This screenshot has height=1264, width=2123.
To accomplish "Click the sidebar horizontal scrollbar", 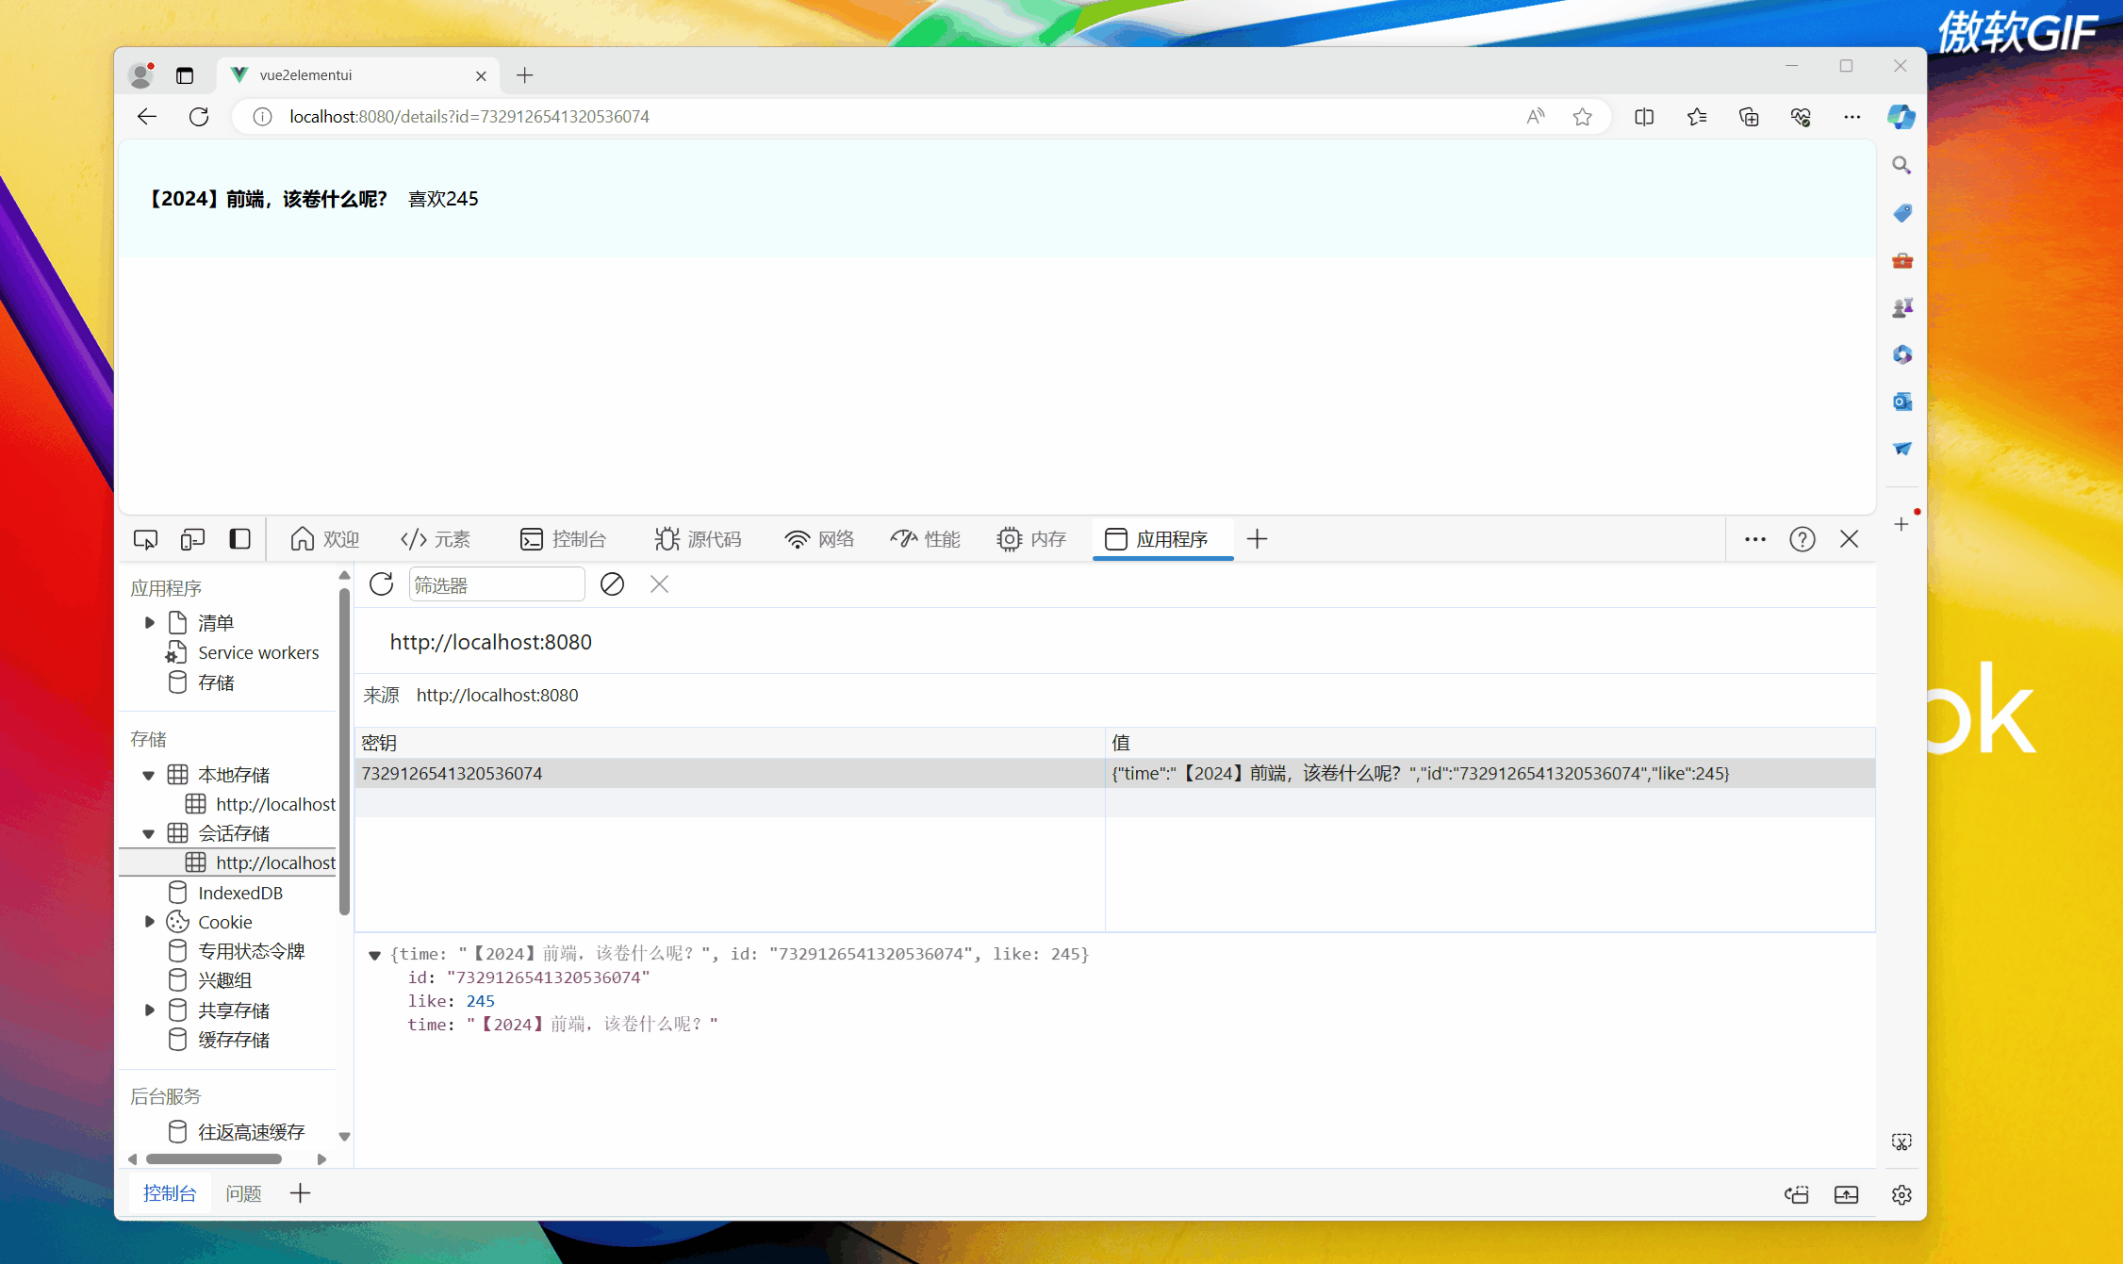I will 214,1158.
